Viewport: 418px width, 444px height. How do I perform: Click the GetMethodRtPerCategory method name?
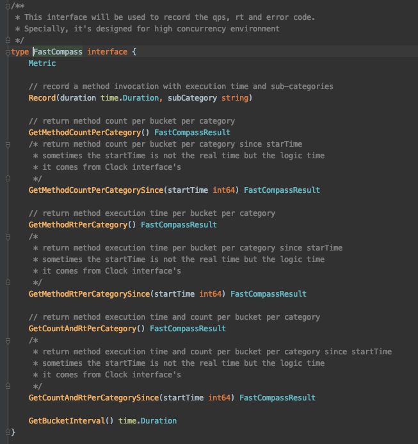coord(77,225)
